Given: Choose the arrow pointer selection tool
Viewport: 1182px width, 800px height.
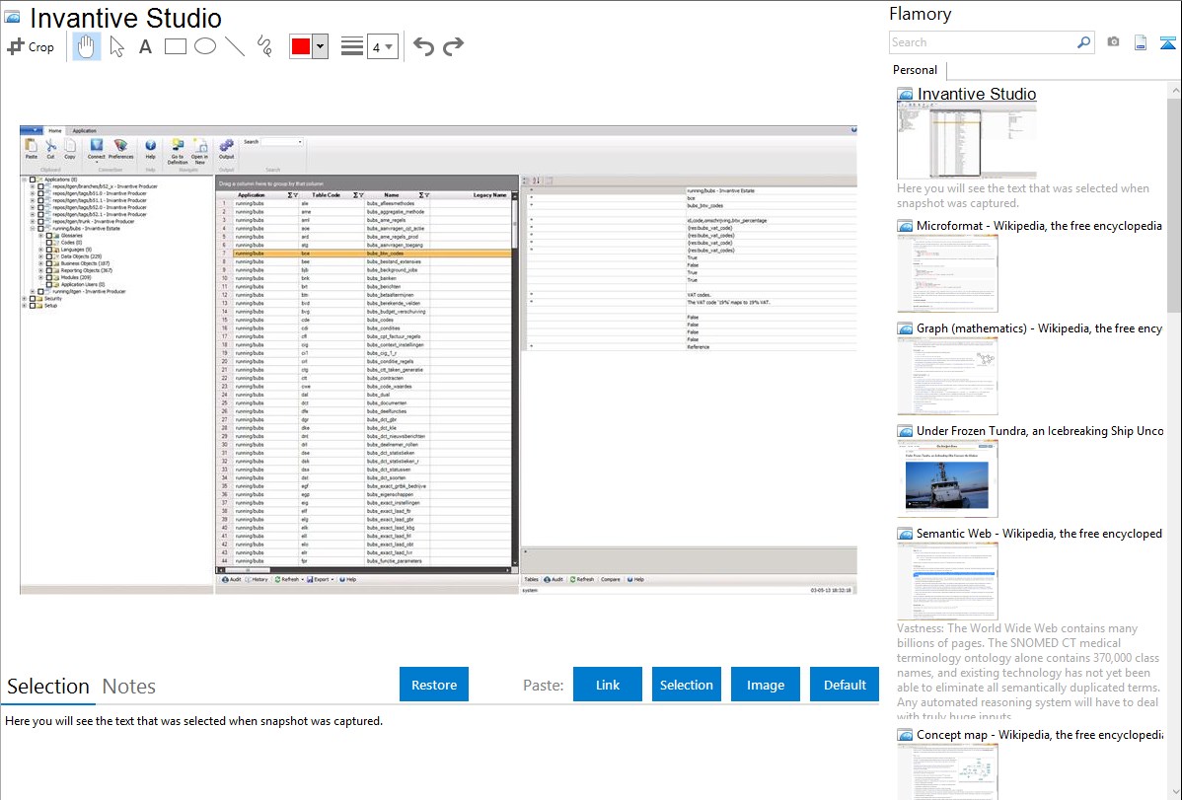Looking at the screenshot, I should tap(116, 46).
